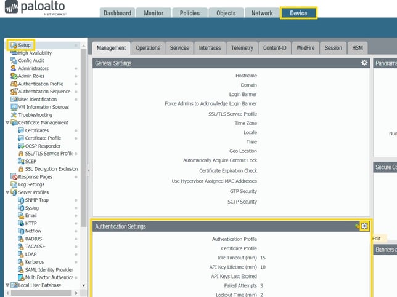Viewport: 397px width, 297px height.
Task: Click the Setup icon in sidebar
Action: 14,46
